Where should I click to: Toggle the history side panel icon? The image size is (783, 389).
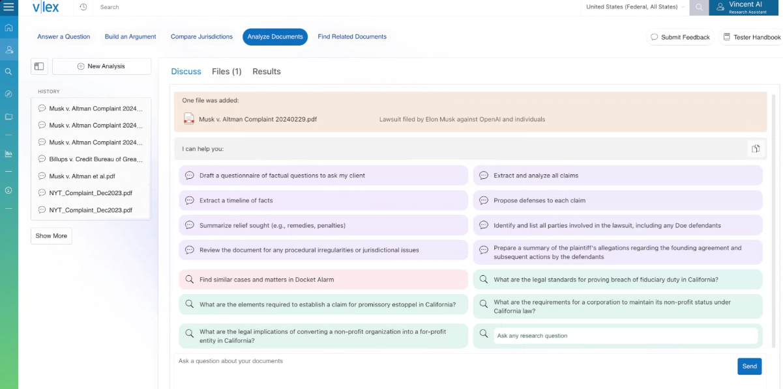click(x=39, y=66)
